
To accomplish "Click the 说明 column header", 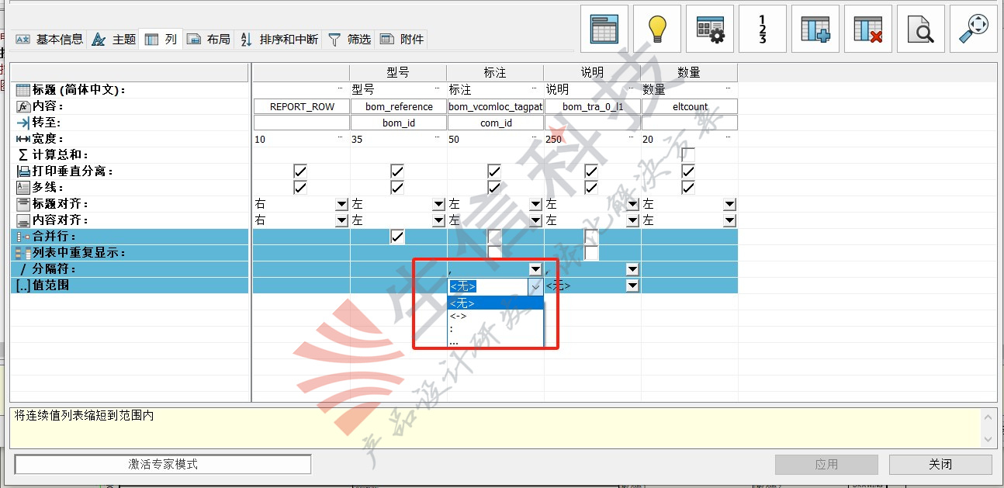I will [592, 72].
